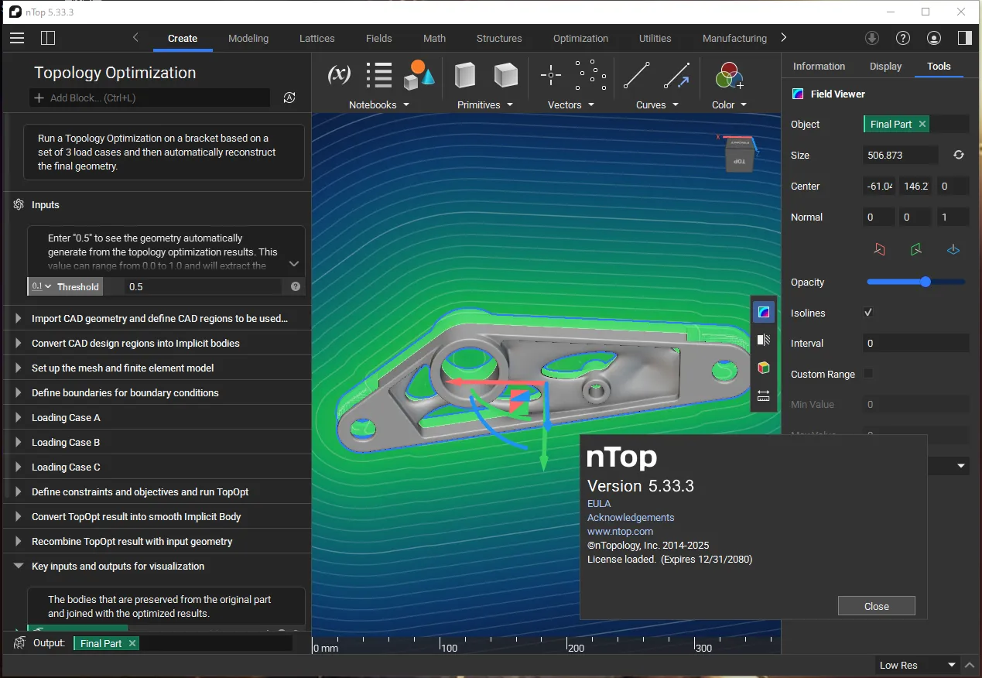This screenshot has height=678, width=982.
Task: Click the Notebooks variable (x) icon
Action: (339, 75)
